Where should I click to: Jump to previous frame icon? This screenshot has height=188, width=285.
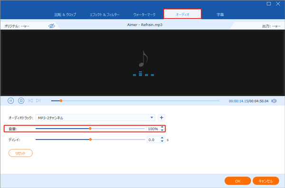click(30, 101)
